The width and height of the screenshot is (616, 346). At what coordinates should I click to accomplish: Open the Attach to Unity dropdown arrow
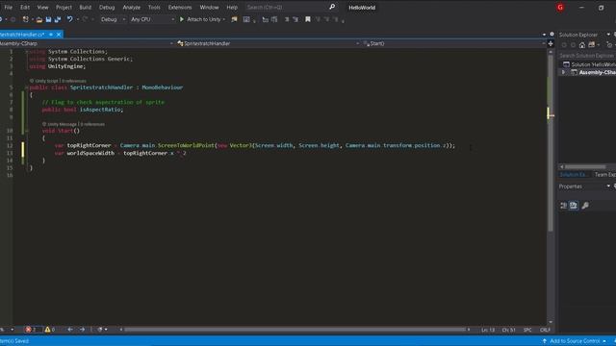tap(224, 19)
